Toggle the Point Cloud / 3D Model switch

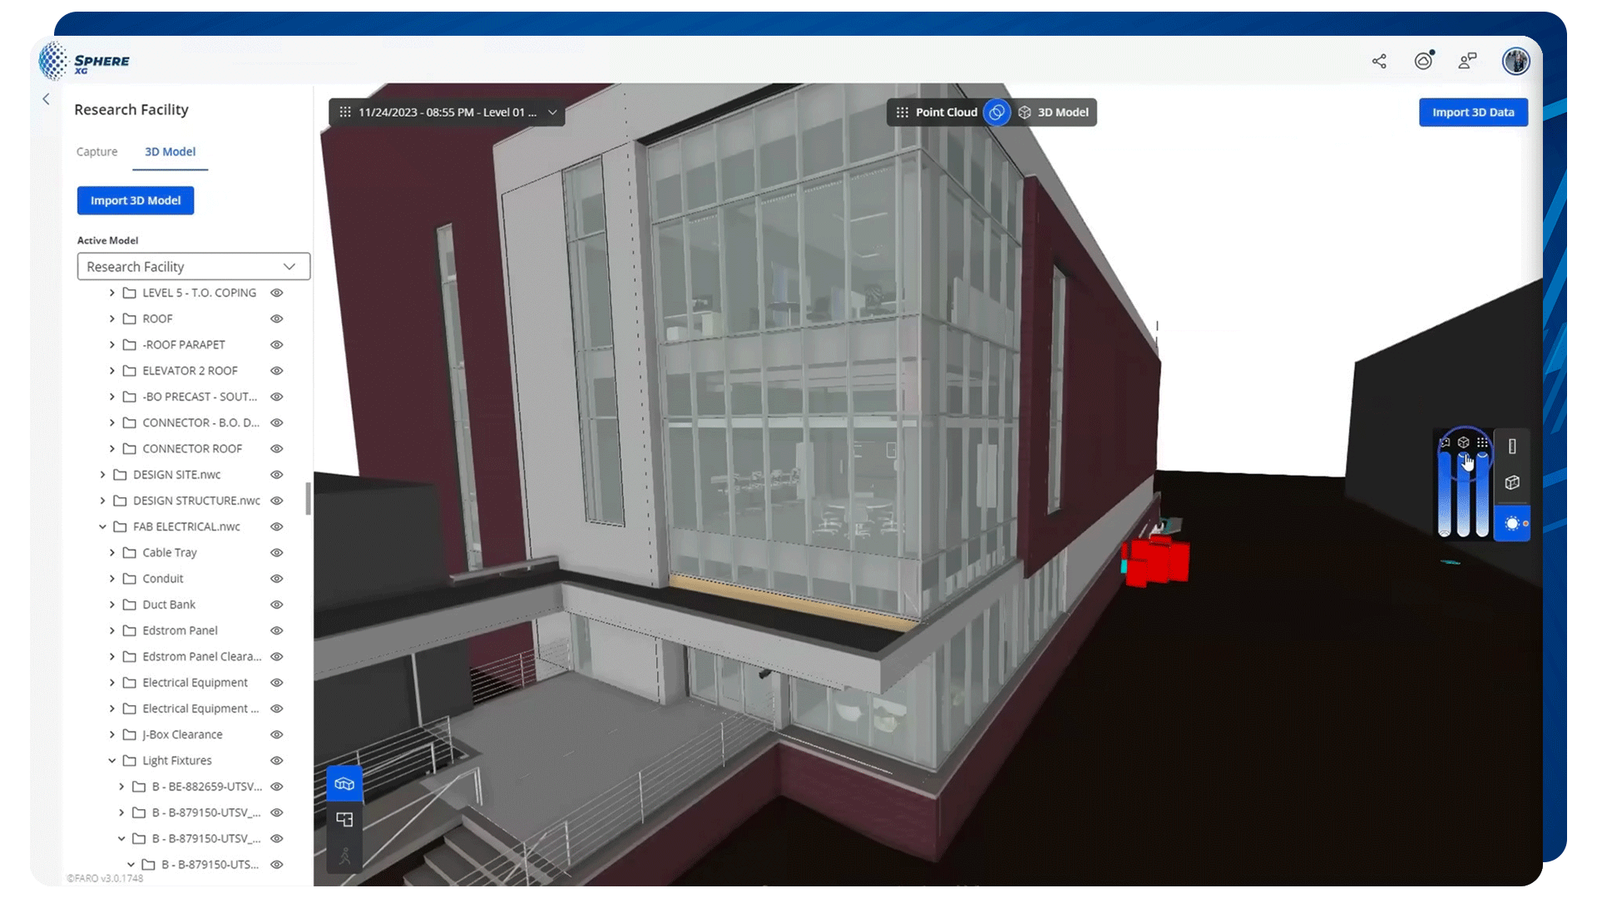(x=996, y=112)
